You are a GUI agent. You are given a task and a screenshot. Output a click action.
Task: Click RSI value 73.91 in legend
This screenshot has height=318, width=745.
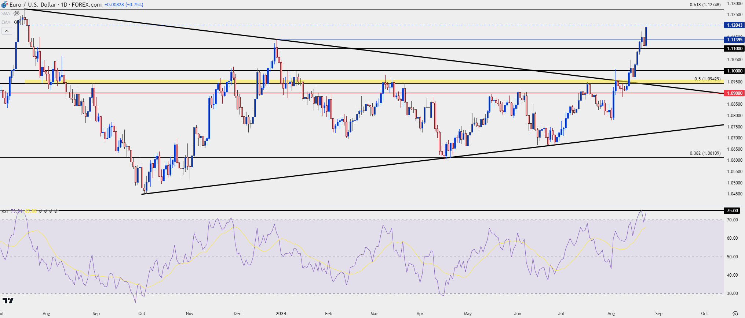coord(17,211)
